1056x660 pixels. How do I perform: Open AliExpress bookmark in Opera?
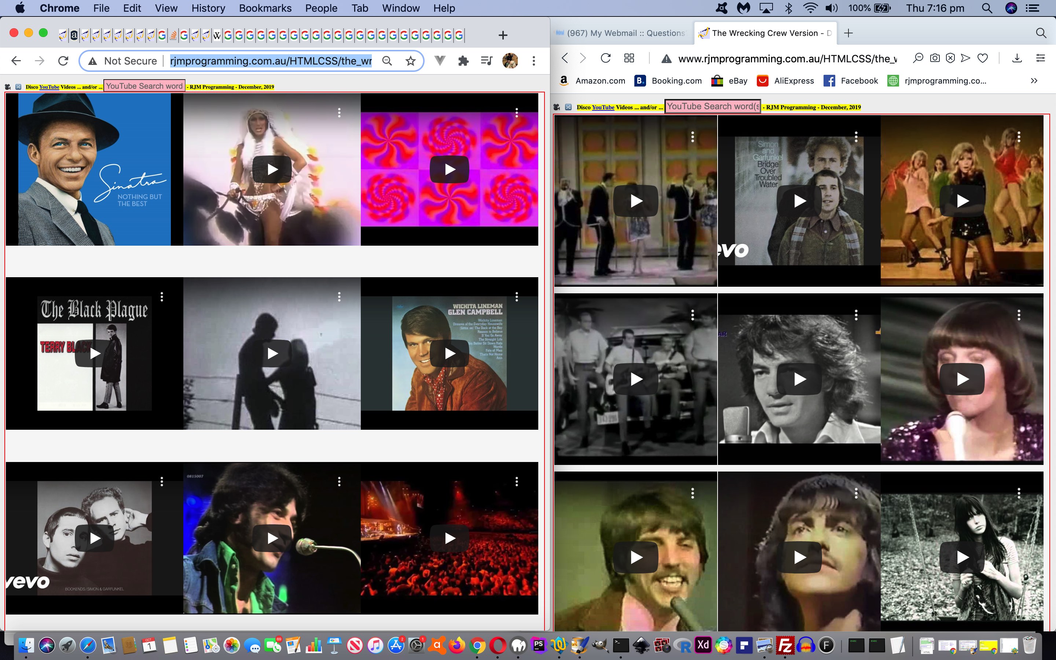click(785, 81)
